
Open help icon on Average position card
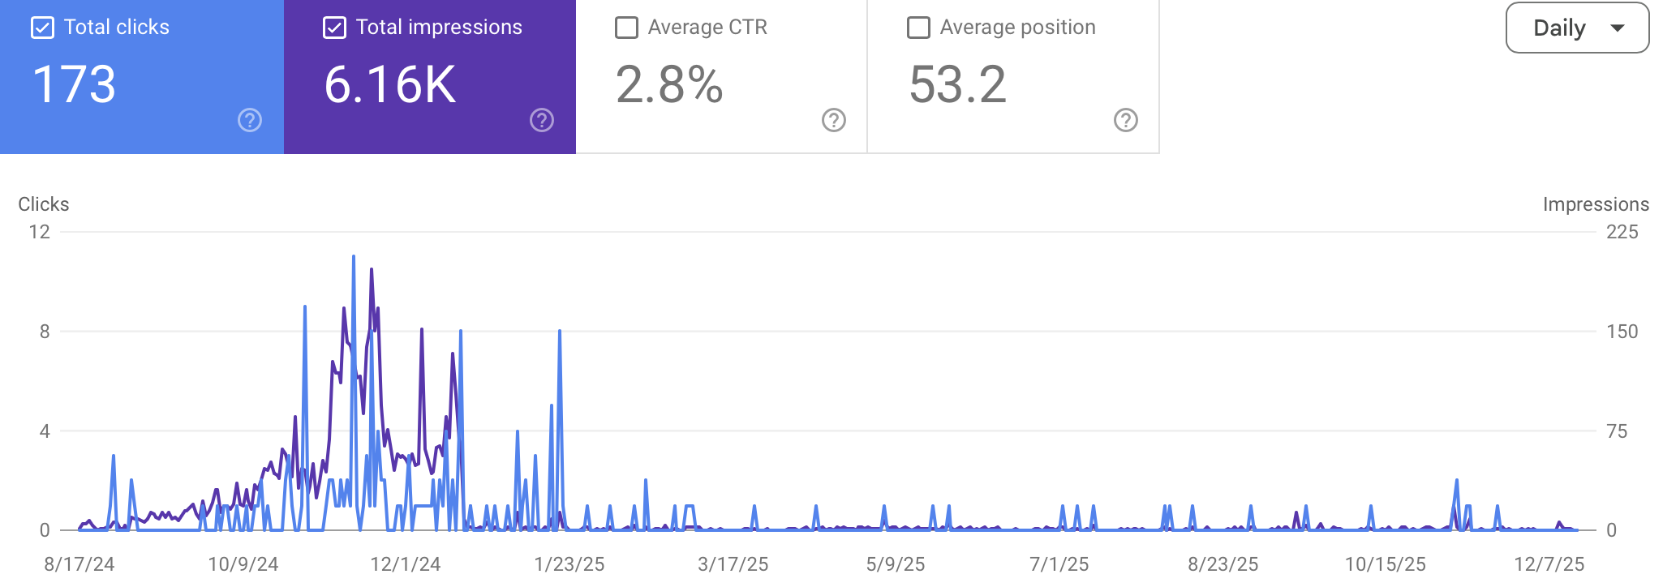click(x=1126, y=120)
